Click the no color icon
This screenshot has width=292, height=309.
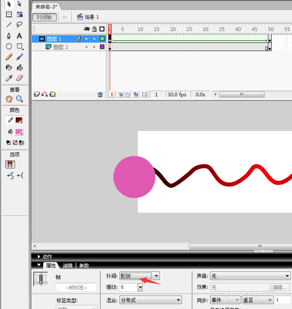click(x=15, y=142)
